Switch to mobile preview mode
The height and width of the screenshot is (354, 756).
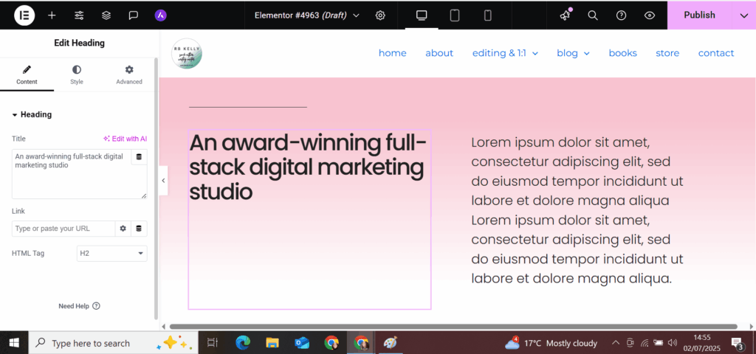click(x=487, y=15)
